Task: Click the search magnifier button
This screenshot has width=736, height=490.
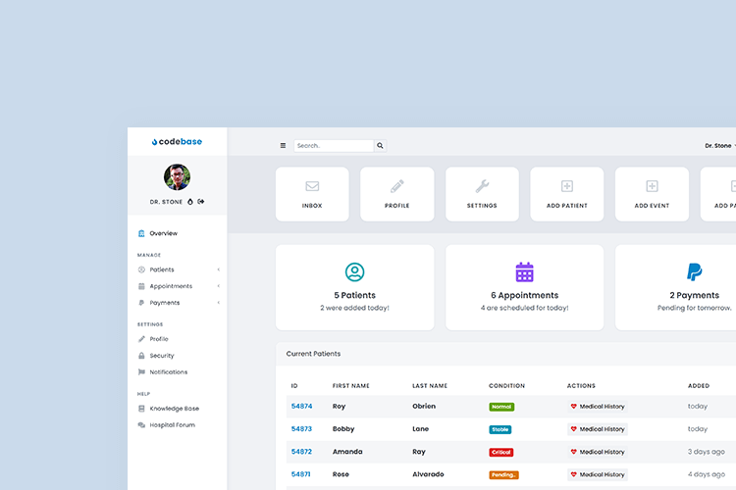Action: [x=380, y=146]
